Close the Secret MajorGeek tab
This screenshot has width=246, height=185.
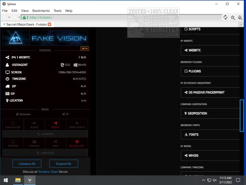[50, 24]
